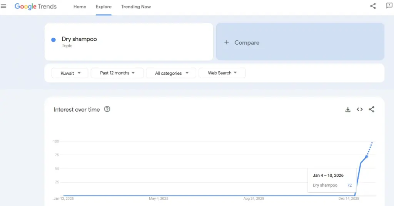Image resolution: width=394 pixels, height=206 pixels.
Task: Download the Interest over time CSV
Action: (348, 110)
